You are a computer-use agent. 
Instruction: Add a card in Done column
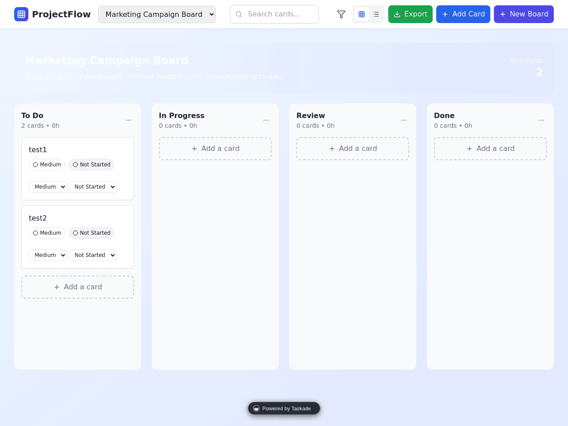(x=490, y=149)
